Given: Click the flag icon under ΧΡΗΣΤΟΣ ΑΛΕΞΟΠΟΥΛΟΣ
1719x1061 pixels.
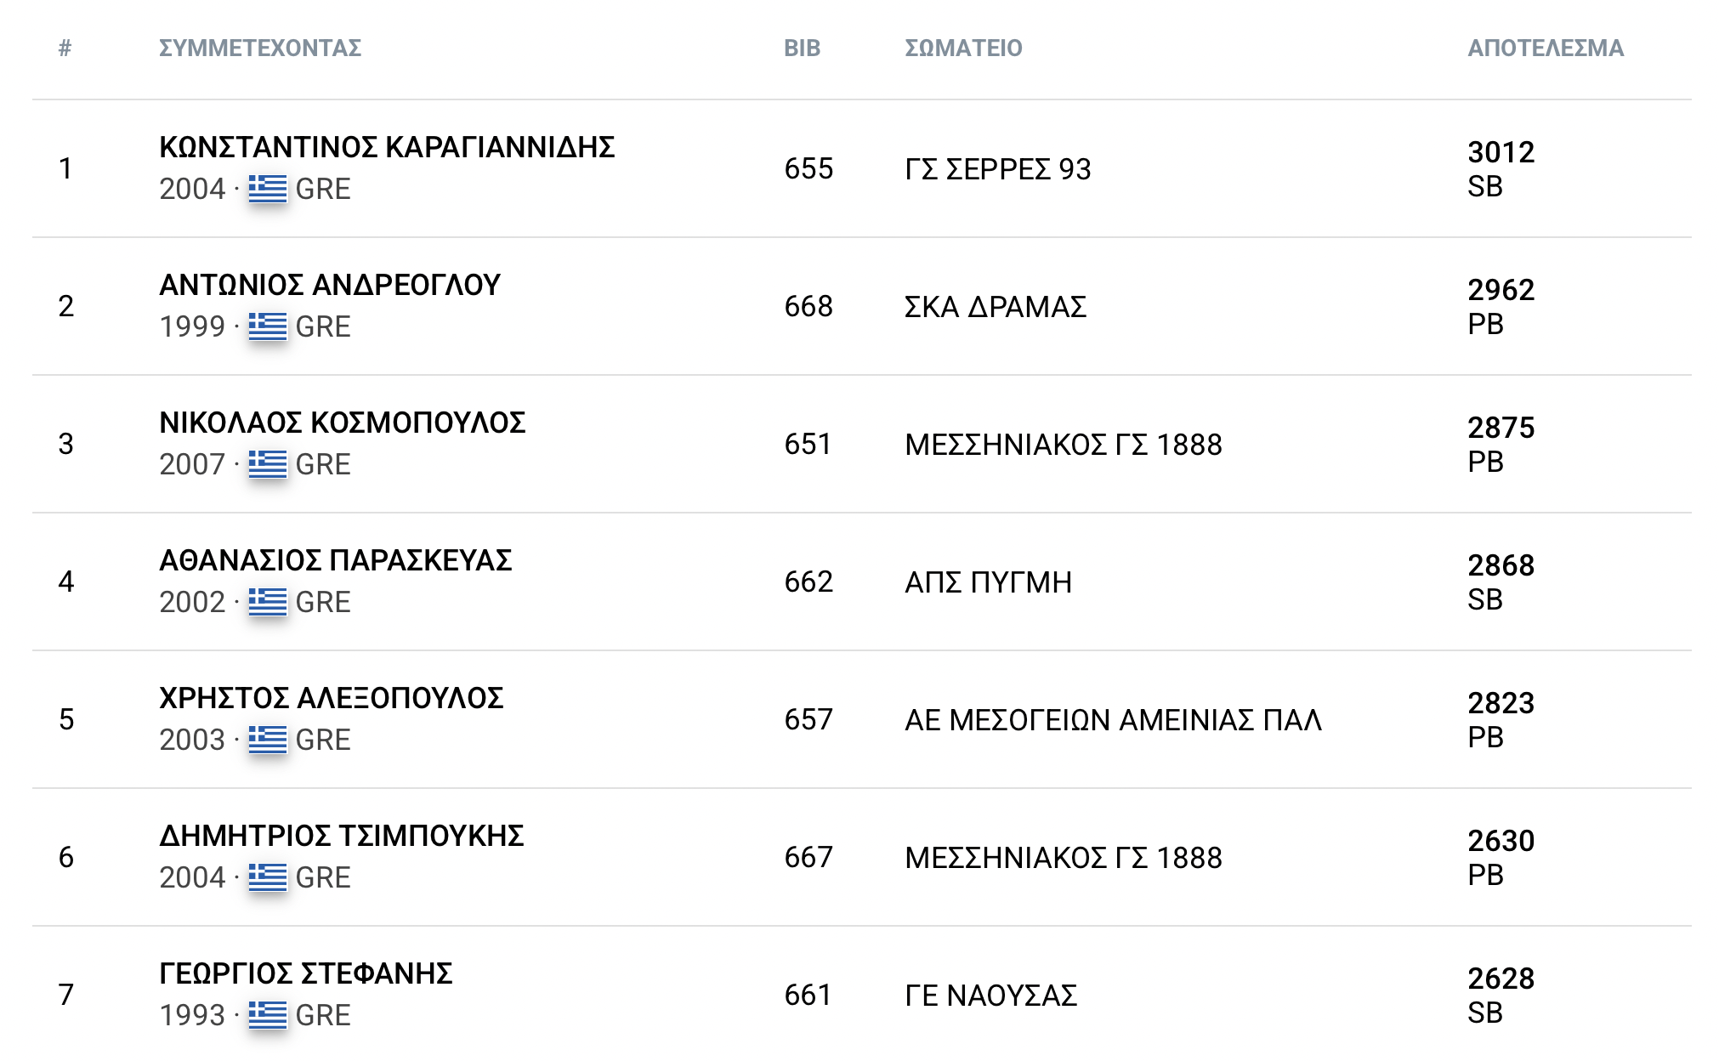Looking at the screenshot, I should click(267, 740).
